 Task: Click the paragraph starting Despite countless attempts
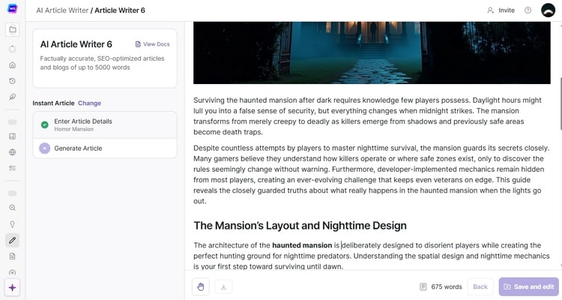coord(371,175)
